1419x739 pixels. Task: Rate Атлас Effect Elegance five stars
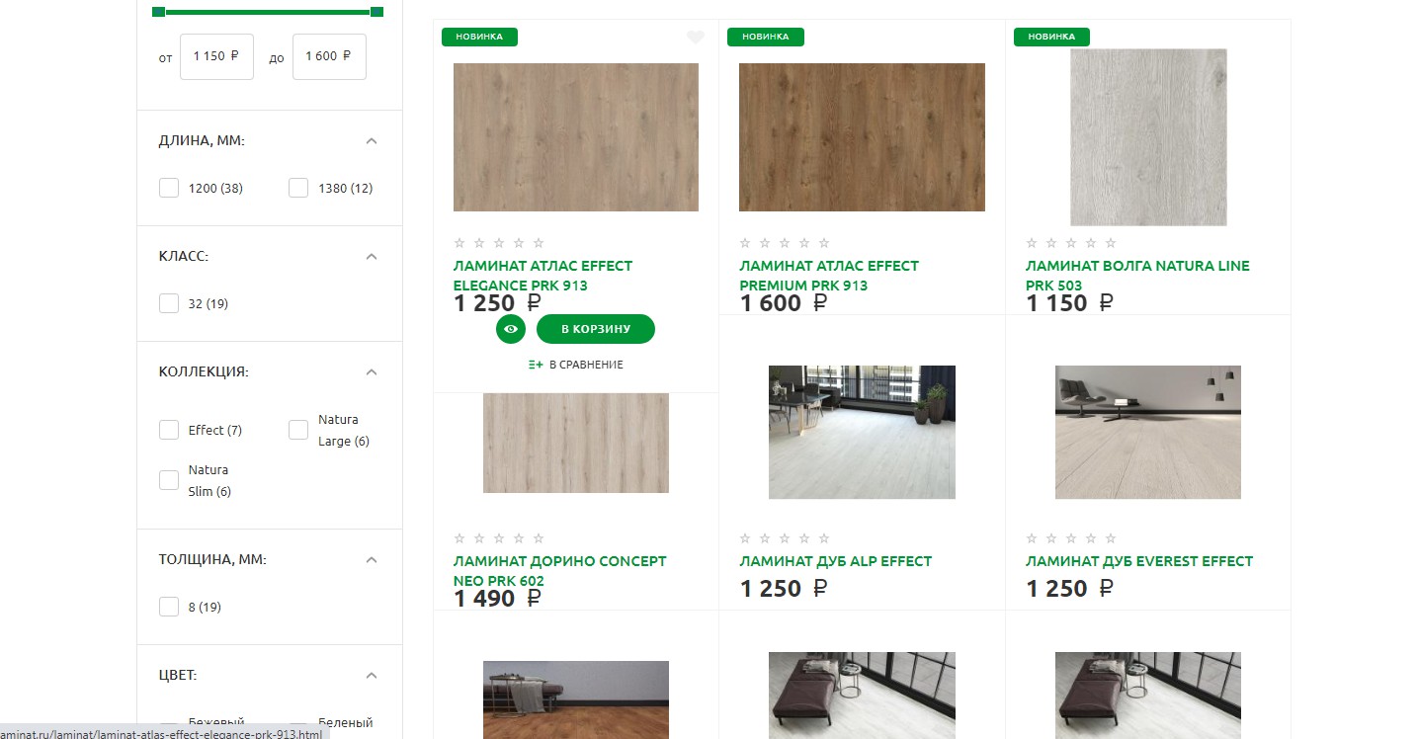pyautogui.click(x=539, y=243)
